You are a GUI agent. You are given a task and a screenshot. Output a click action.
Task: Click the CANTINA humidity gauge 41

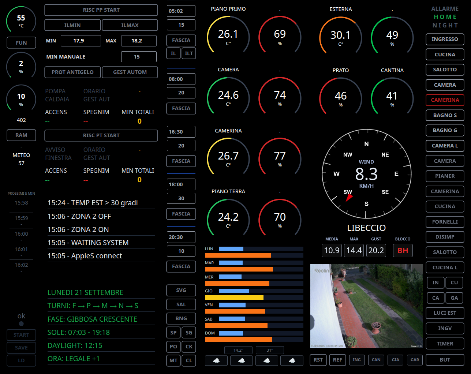tap(392, 98)
